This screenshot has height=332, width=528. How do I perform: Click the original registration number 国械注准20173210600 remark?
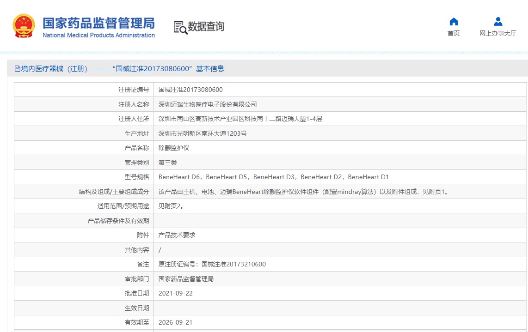[x=212, y=264]
